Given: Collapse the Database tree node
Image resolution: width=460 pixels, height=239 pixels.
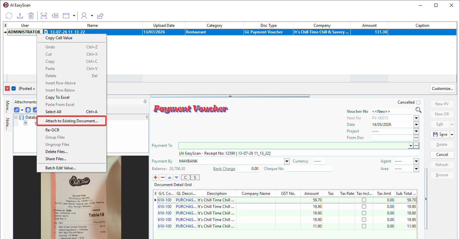Looking at the screenshot, I should [x=16, y=117].
